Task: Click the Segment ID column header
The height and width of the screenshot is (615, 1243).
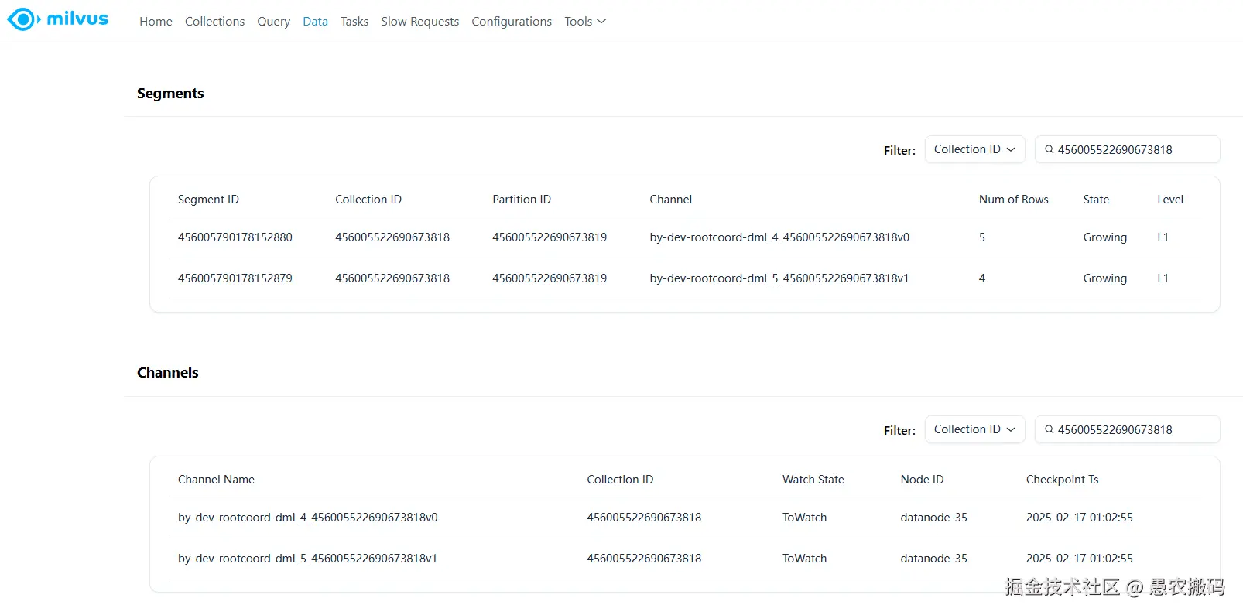Action: (x=208, y=200)
